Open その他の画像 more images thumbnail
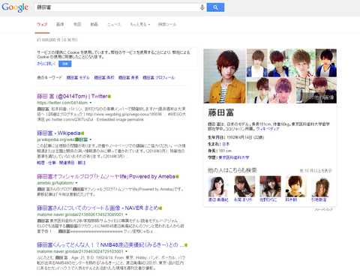Image resolution: width=360 pixels, height=276 pixels. 316,91
